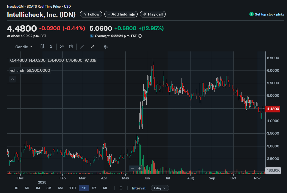Click the overnight price info icon
The image size is (287, 193).
(140, 36)
